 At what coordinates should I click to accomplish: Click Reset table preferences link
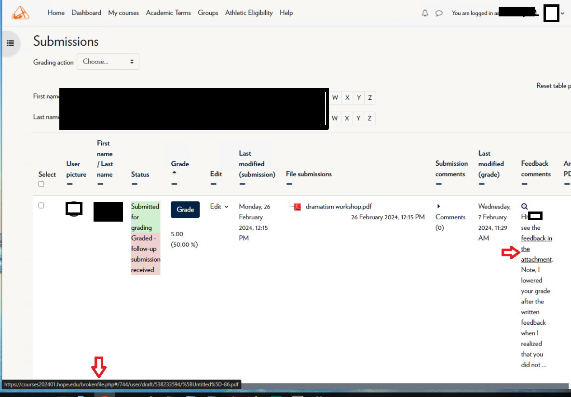tap(554, 86)
